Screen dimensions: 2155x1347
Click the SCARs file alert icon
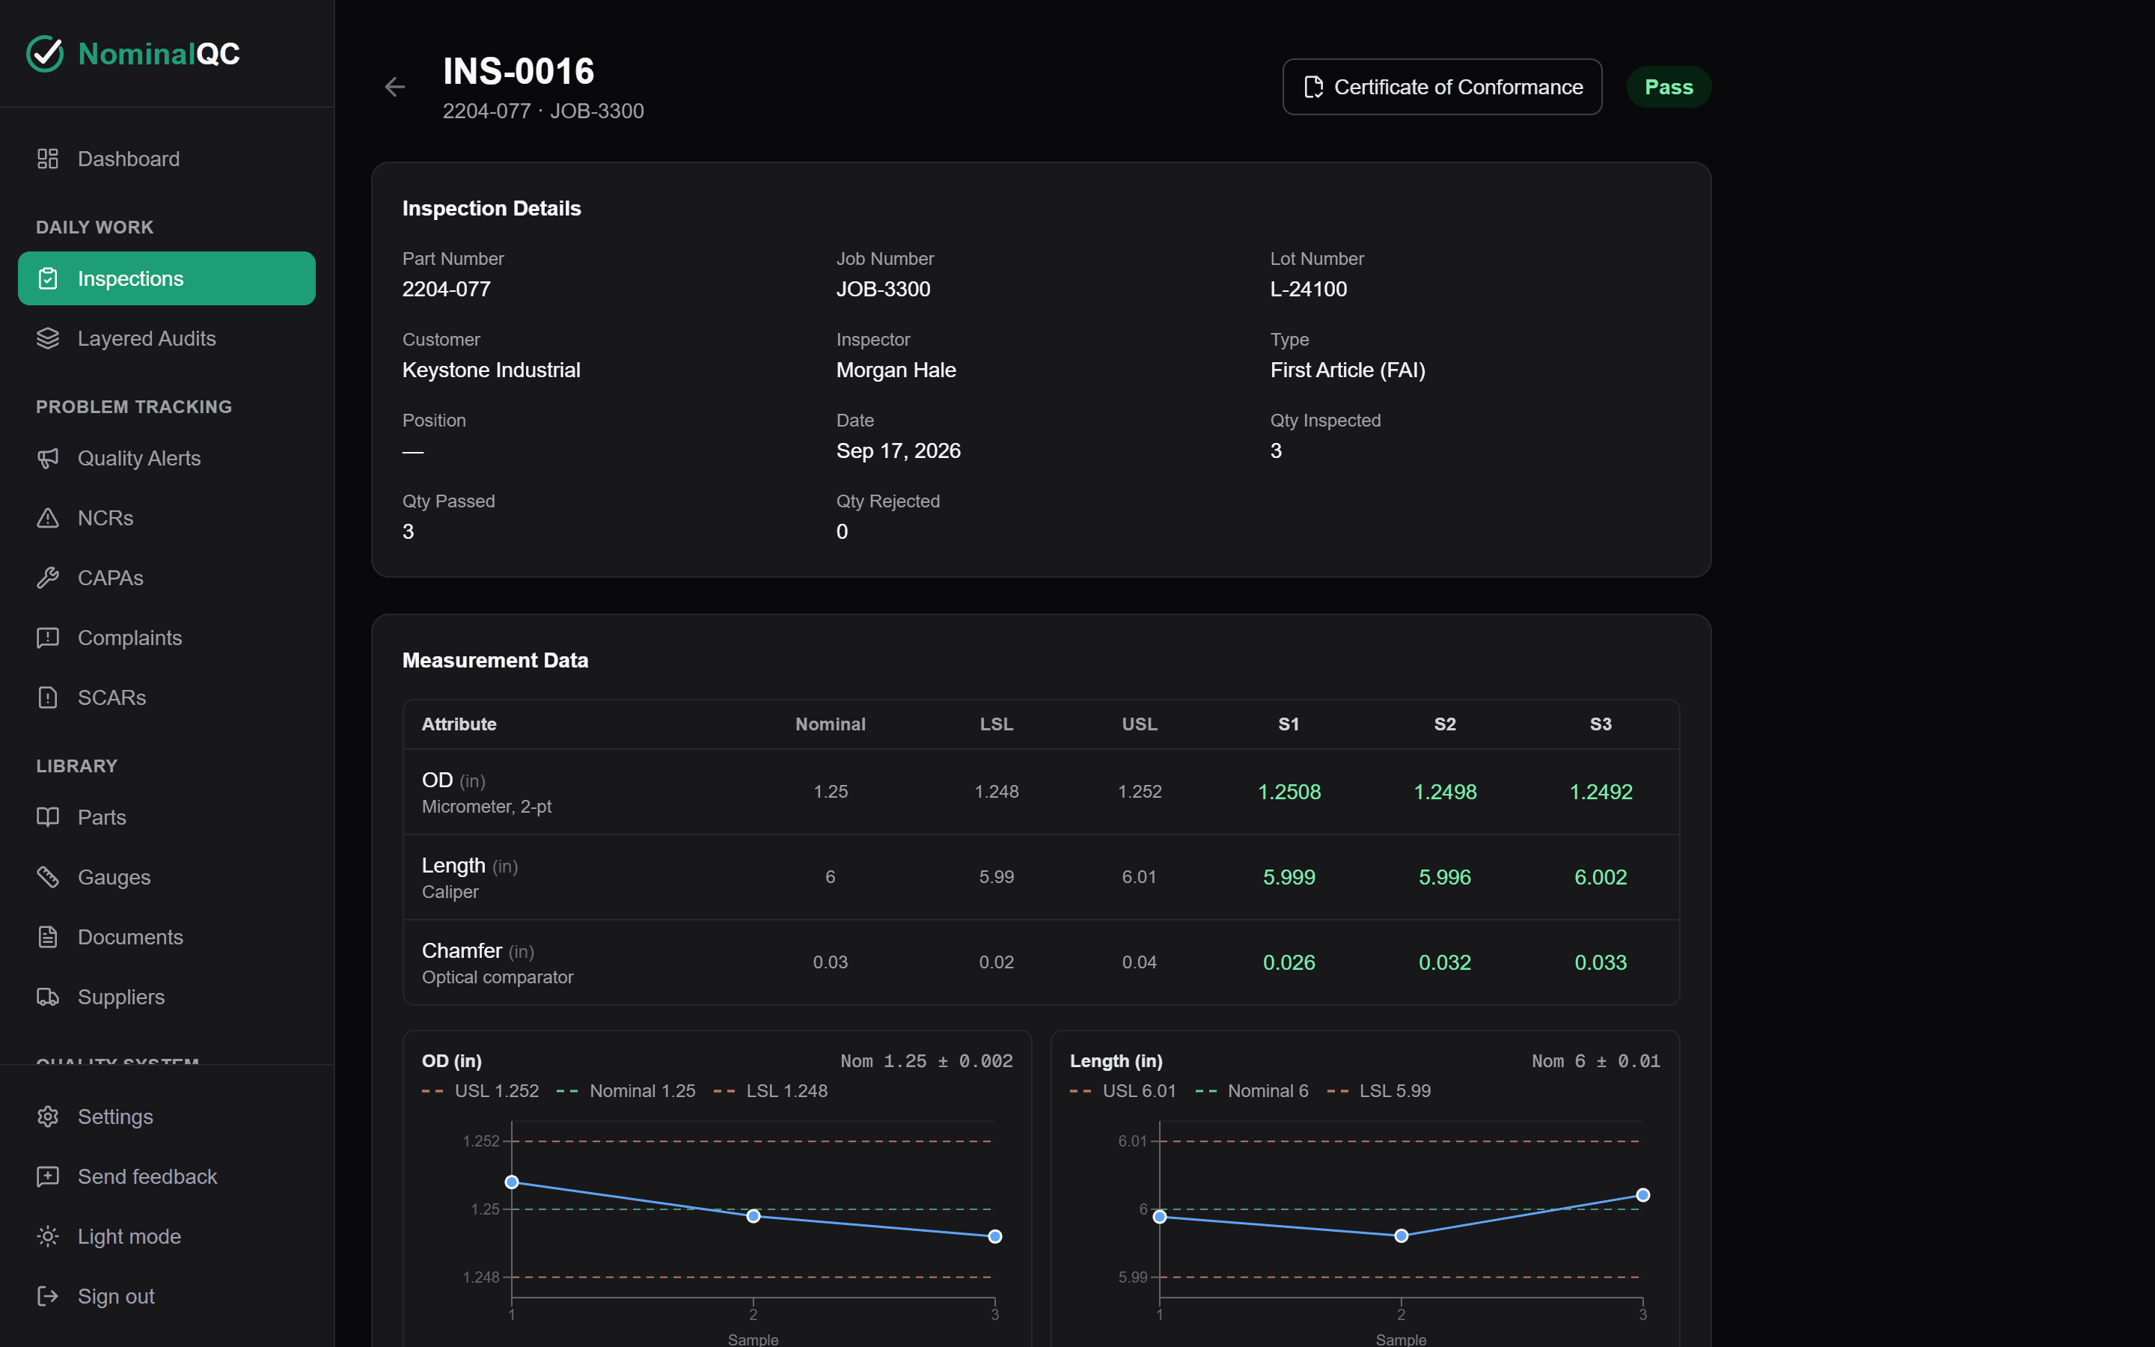48,697
